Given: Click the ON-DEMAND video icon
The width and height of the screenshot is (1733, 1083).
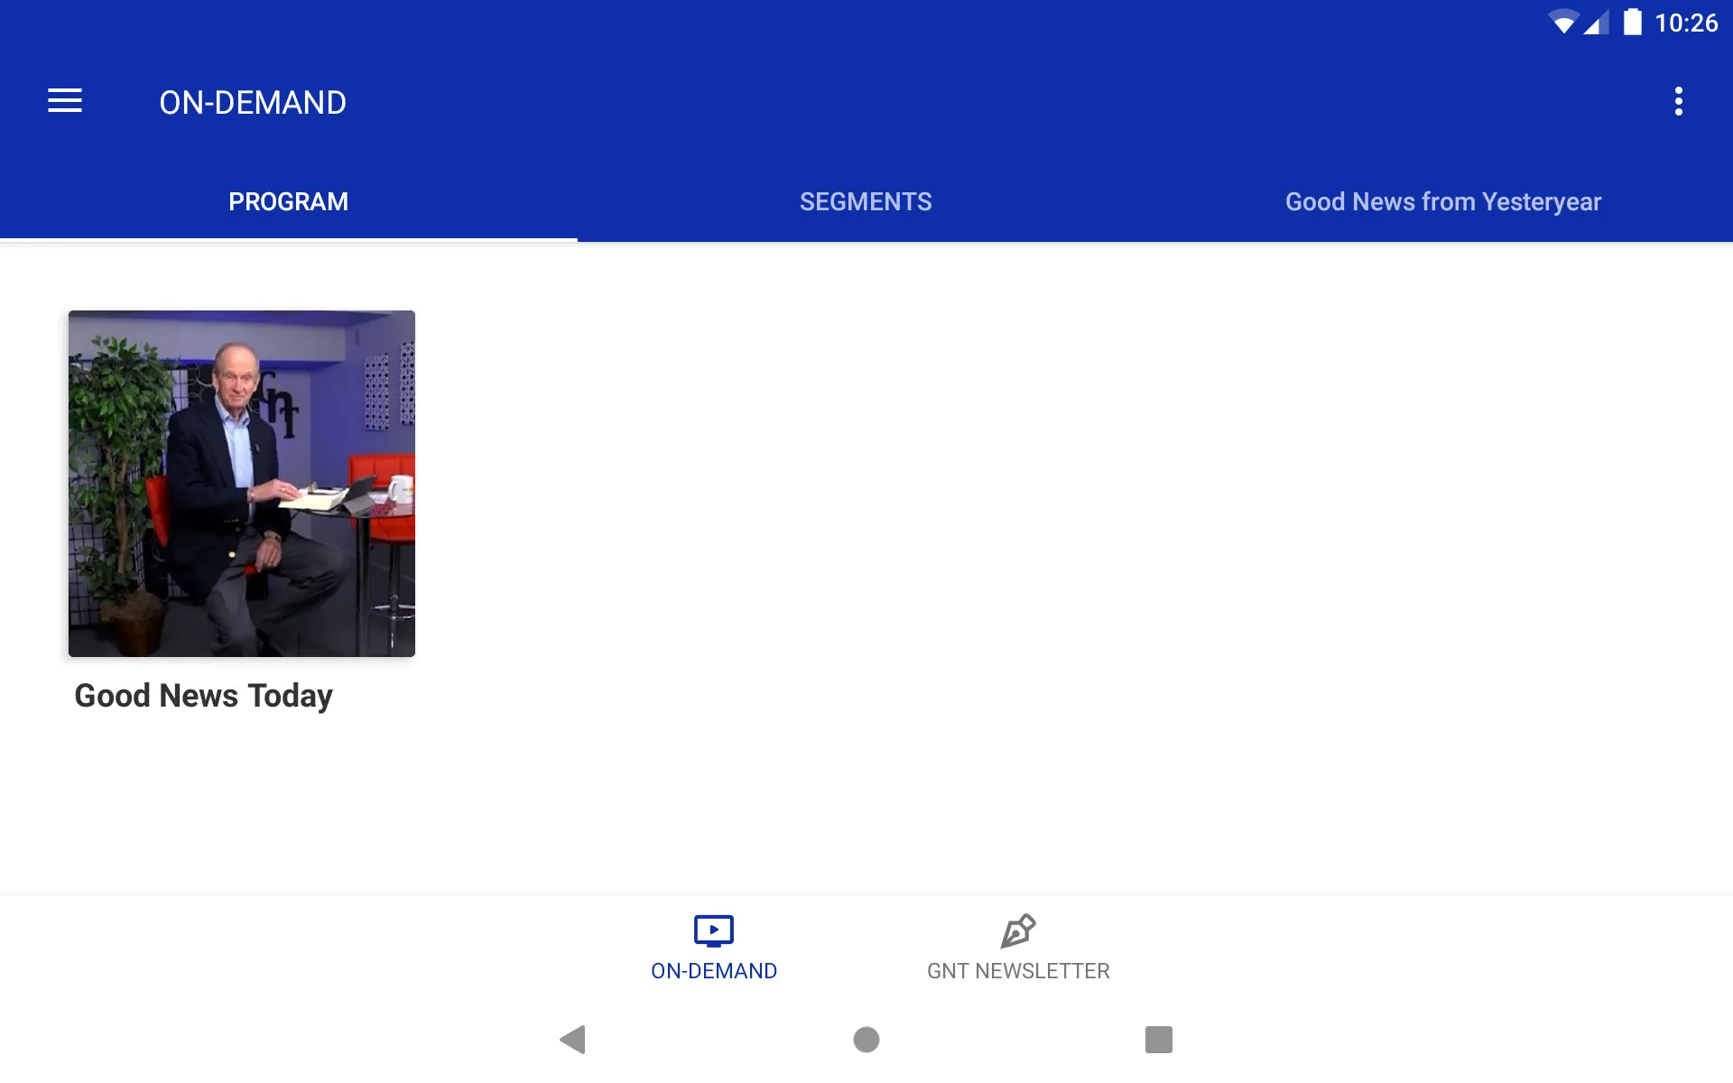Looking at the screenshot, I should (714, 930).
